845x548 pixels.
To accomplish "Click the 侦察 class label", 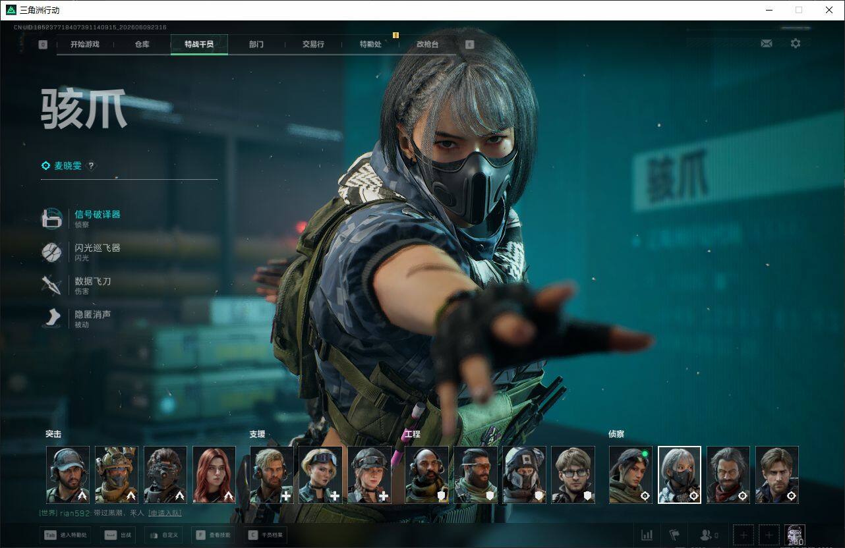I will pos(616,434).
